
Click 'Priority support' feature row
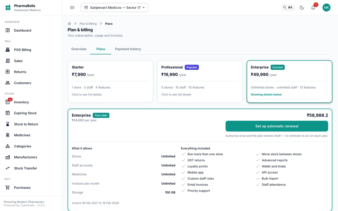(x=196, y=191)
